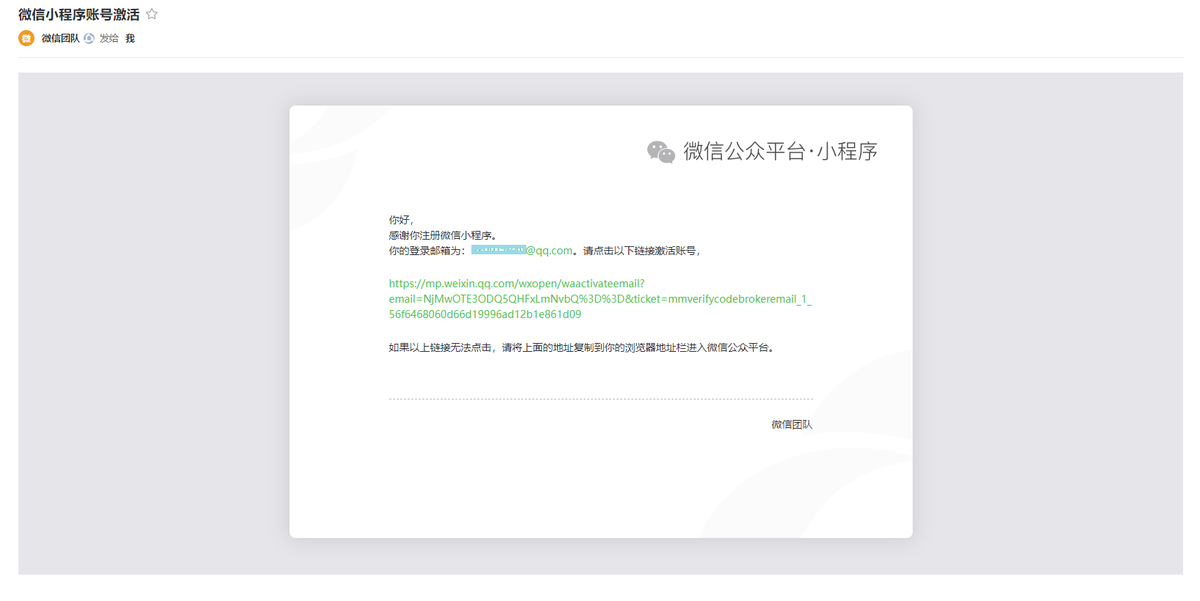
Task: Click the 微信公众平台·小程序 heading text
Action: coord(780,151)
